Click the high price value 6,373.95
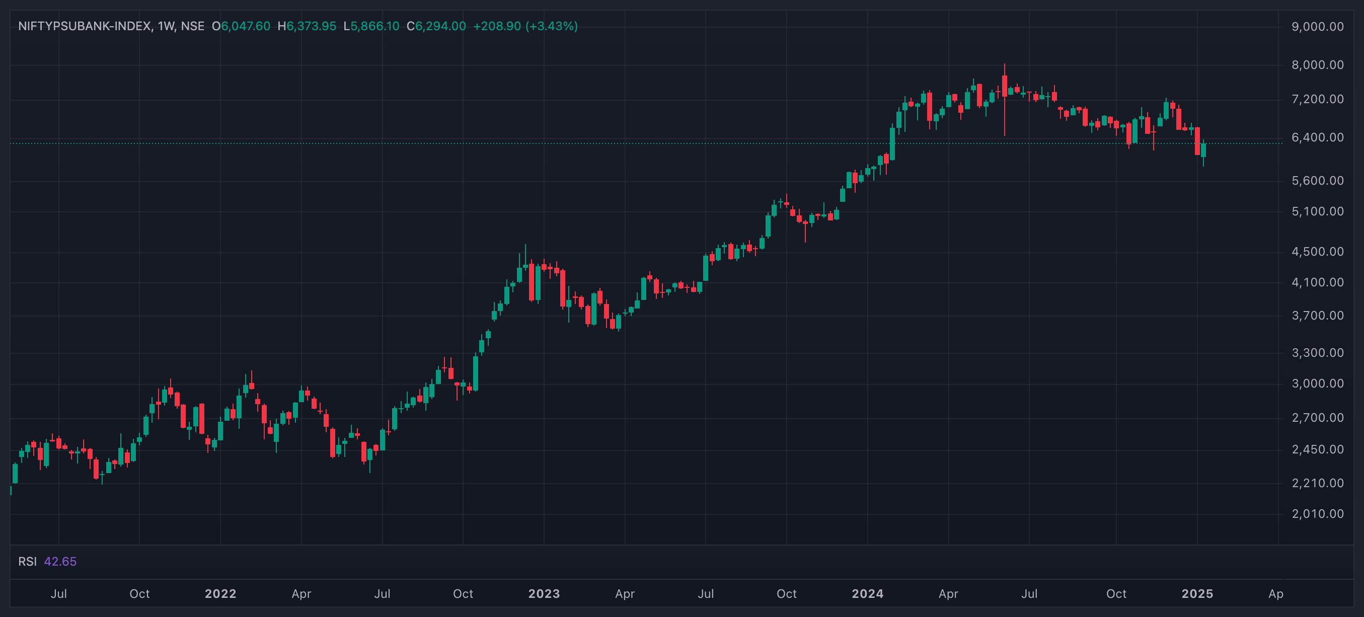 pyautogui.click(x=312, y=26)
